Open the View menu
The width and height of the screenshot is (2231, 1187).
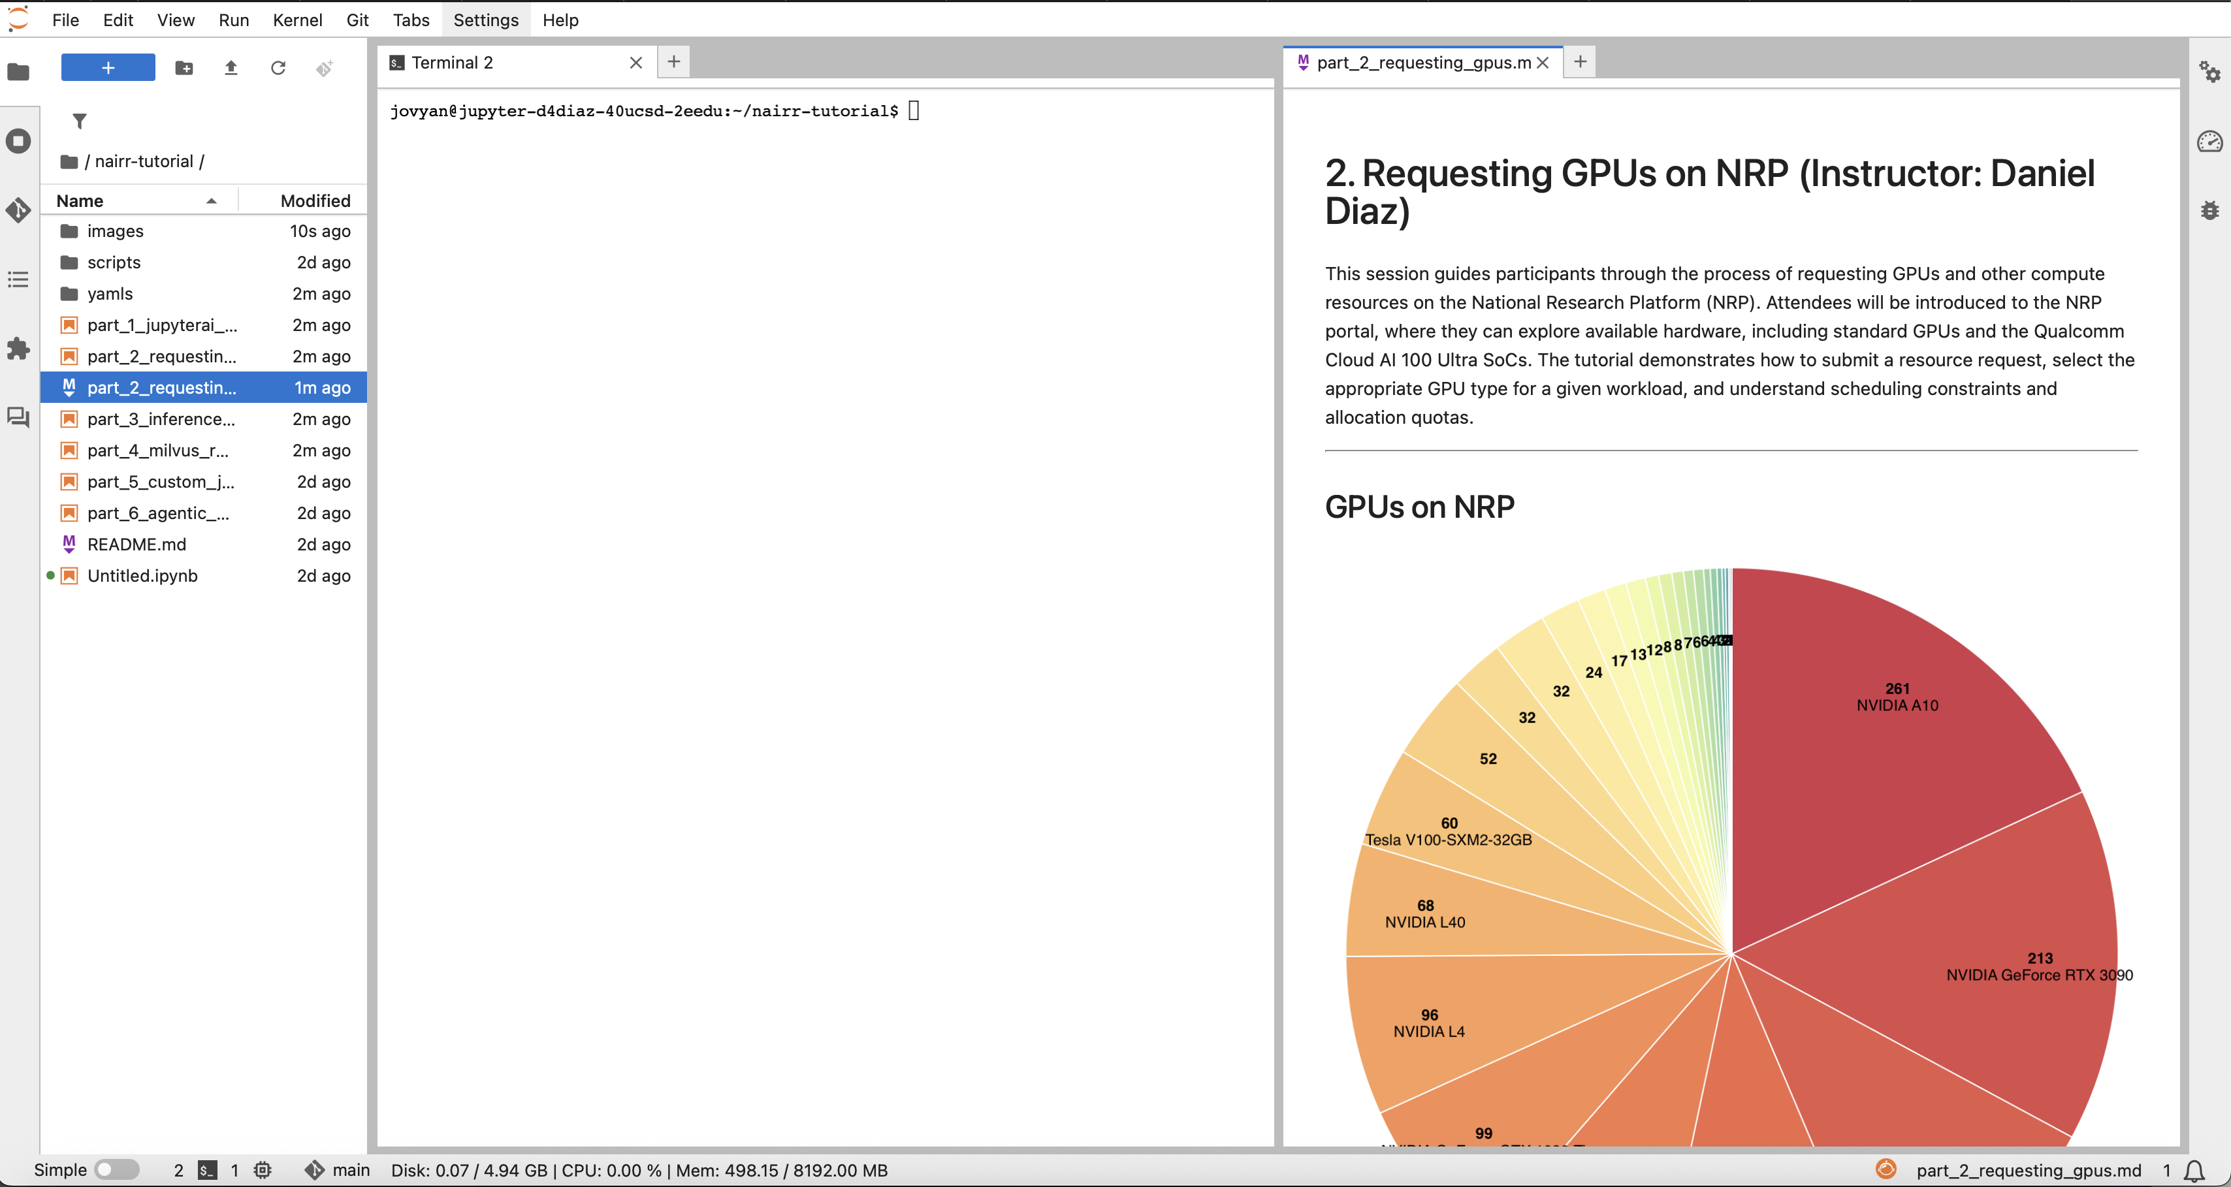pos(176,20)
